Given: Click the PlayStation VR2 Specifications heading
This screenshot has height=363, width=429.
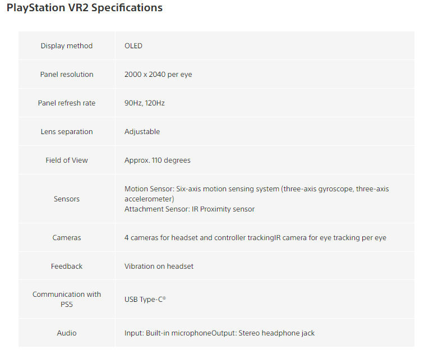Looking at the screenshot, I should tap(85, 8).
